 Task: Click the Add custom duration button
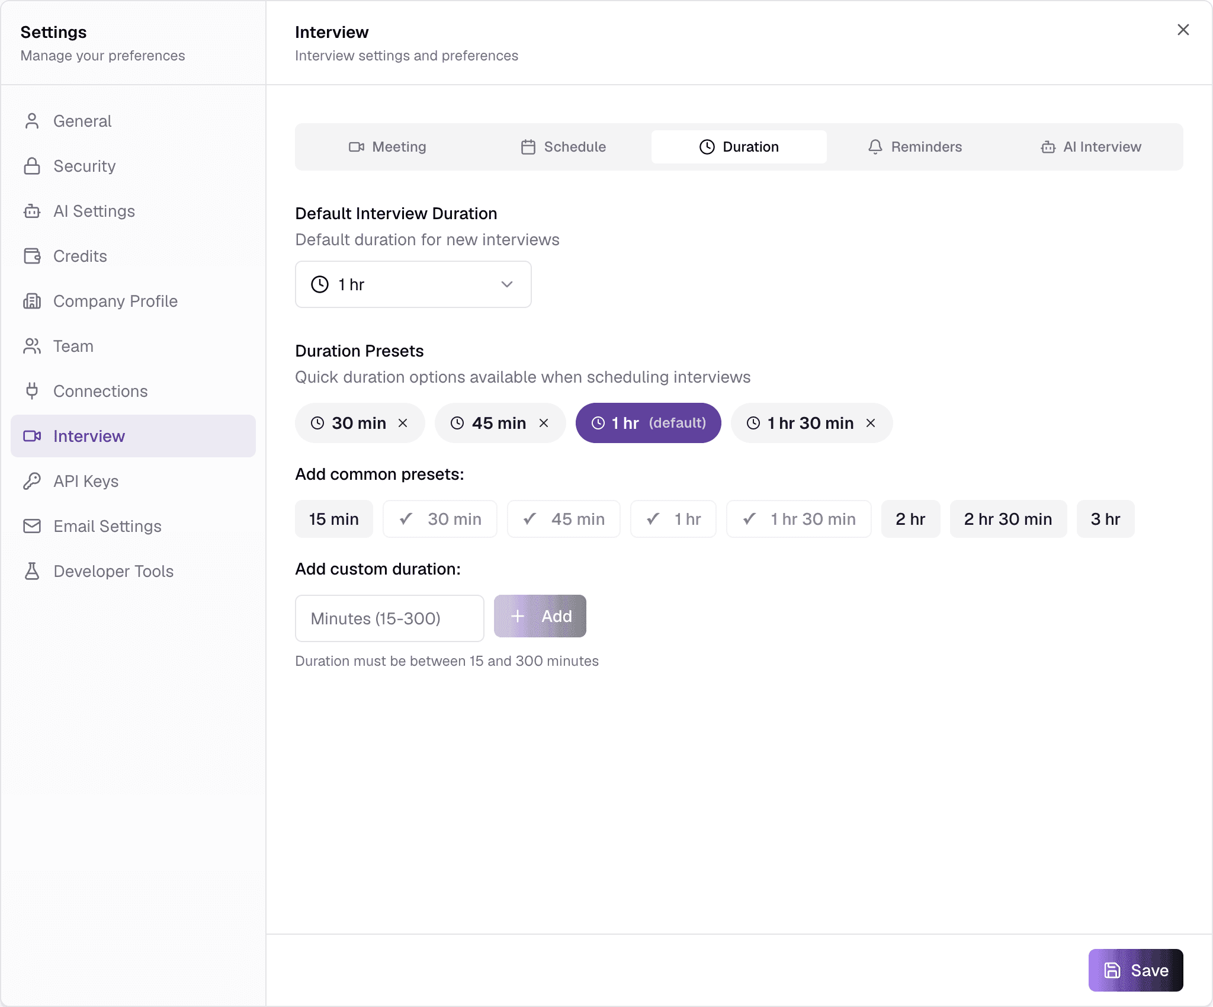pyautogui.click(x=540, y=616)
